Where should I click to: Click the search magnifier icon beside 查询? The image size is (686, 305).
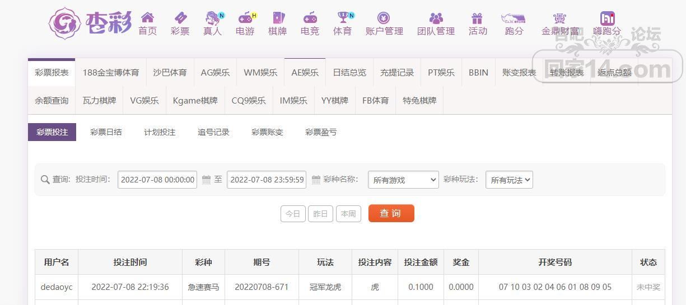45,180
